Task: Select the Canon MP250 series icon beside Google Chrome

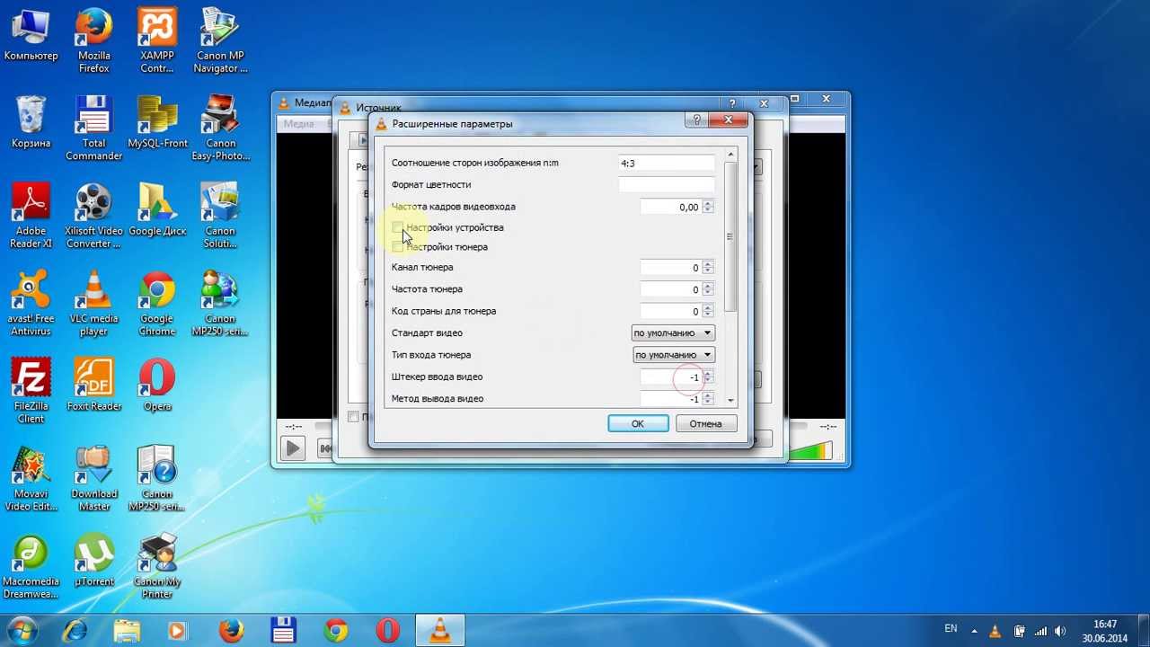Action: 220,304
